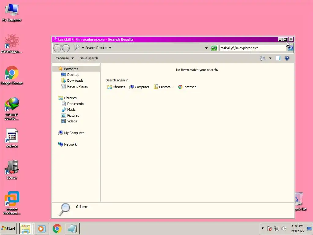Open the volume speaker tray icon
The image size is (313, 235).
[x=284, y=228]
